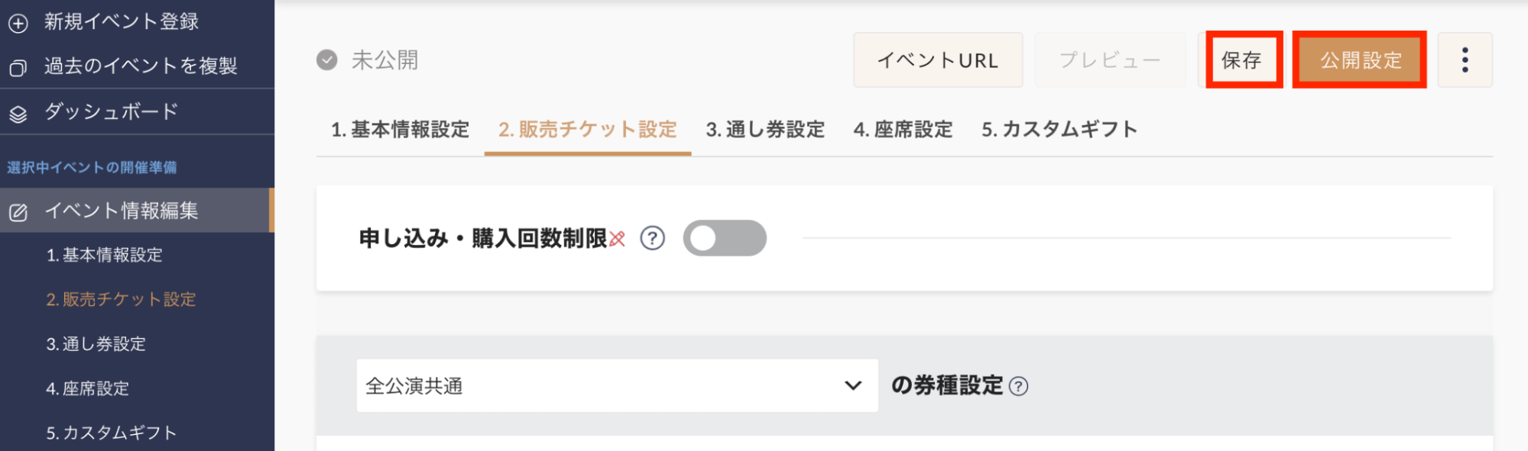Click the 保存 button
This screenshot has height=451, width=1528.
(x=1244, y=60)
